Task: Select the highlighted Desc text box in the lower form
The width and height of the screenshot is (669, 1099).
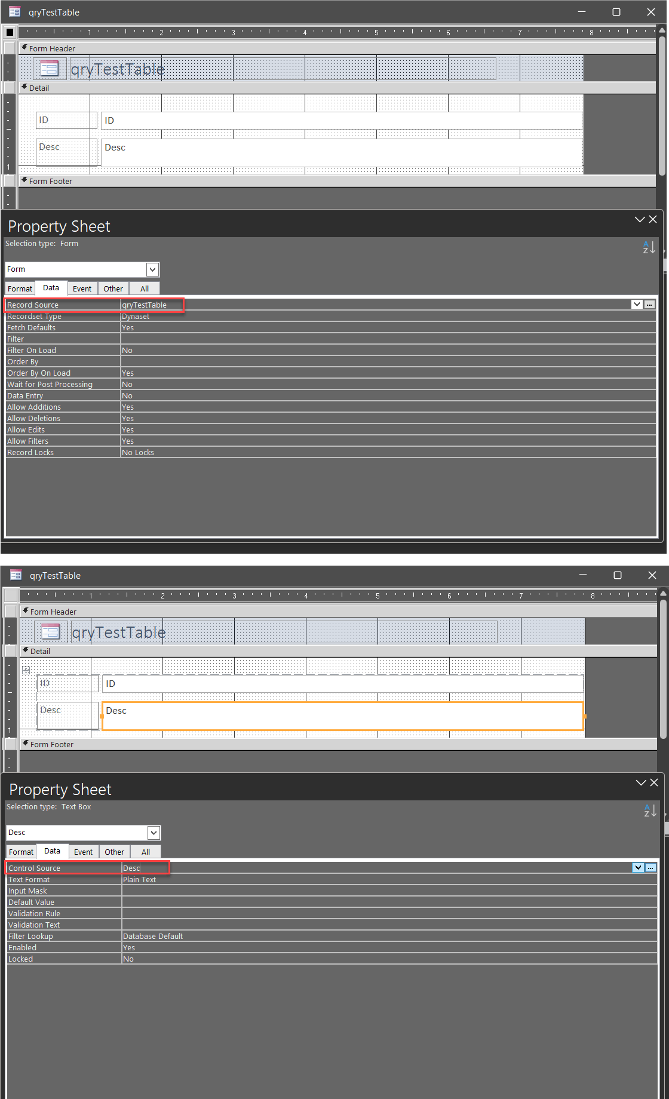Action: pyautogui.click(x=343, y=716)
